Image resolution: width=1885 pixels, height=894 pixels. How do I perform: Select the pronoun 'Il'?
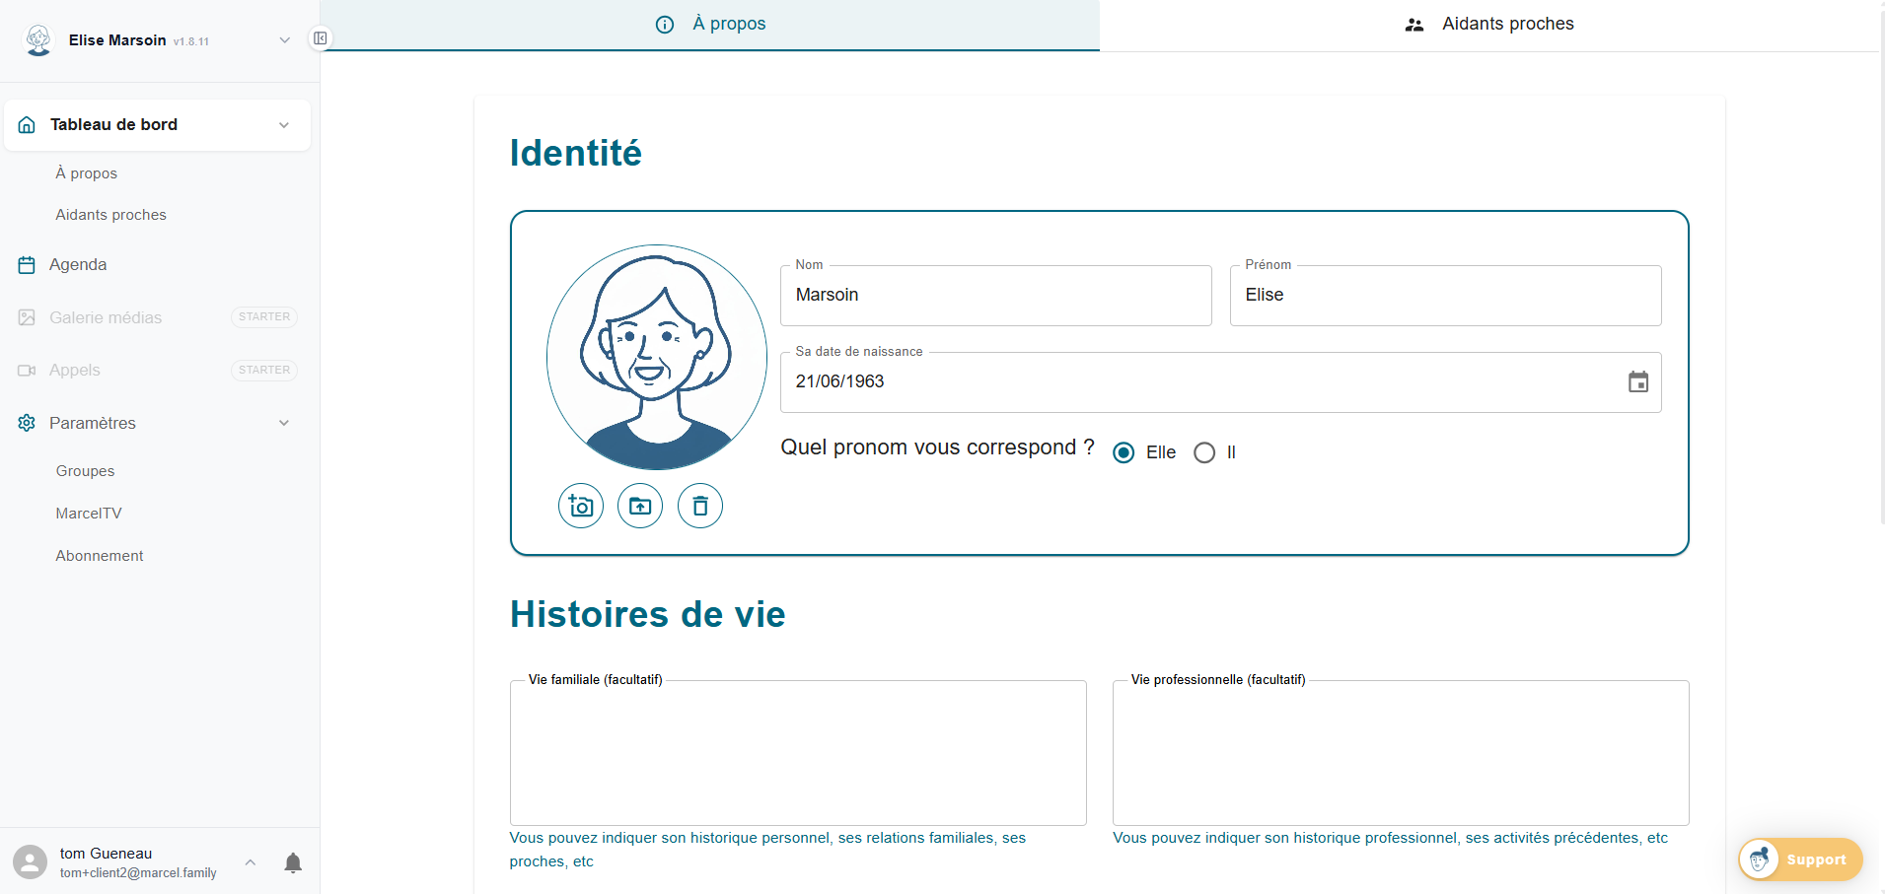click(1203, 452)
